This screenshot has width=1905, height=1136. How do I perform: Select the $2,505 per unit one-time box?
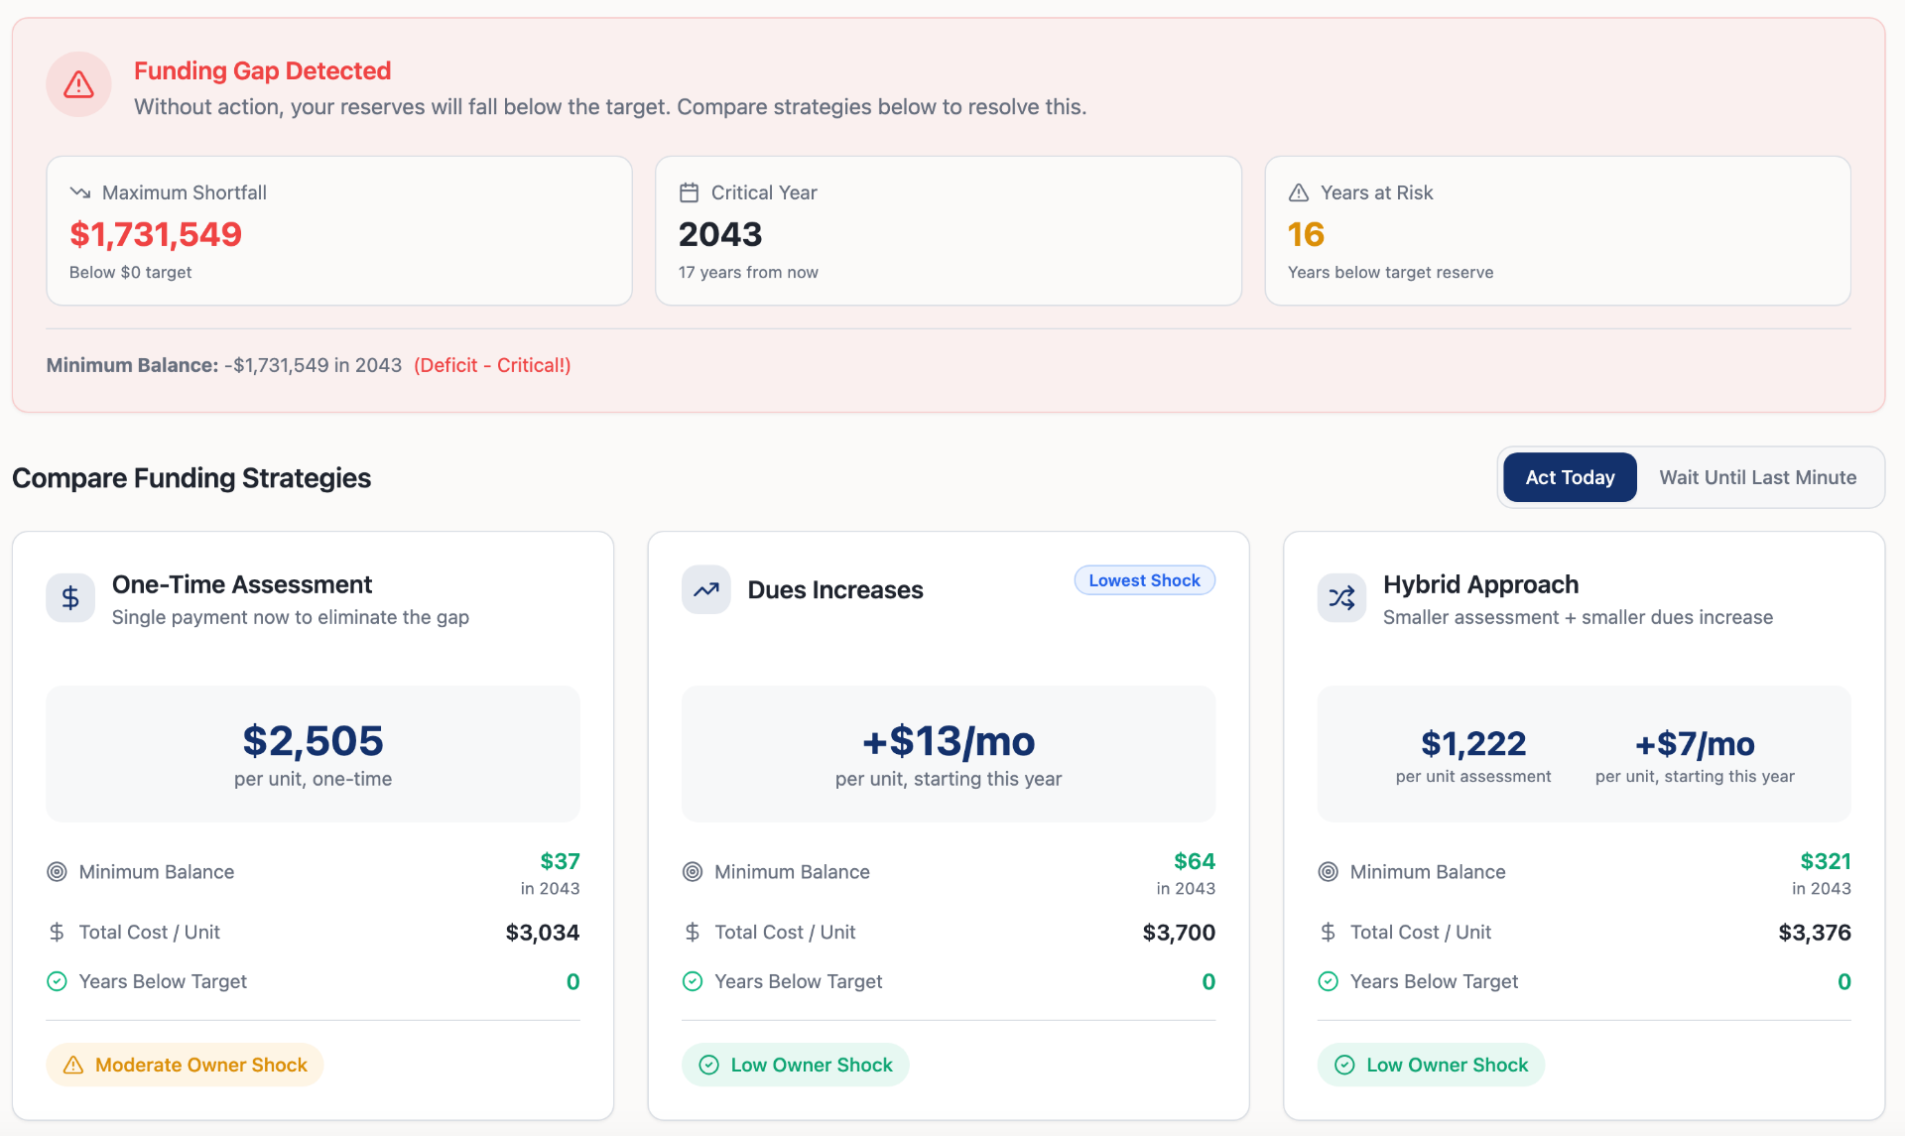click(x=314, y=754)
